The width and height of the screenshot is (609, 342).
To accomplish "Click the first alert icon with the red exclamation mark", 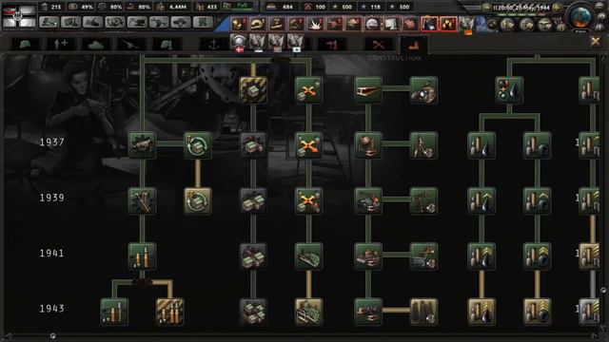I will (x=239, y=24).
